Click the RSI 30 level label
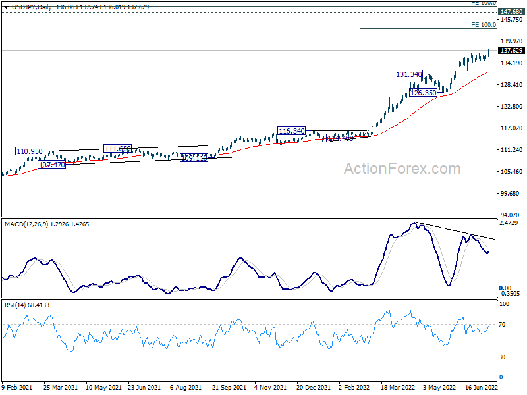 pyautogui.click(x=502, y=357)
